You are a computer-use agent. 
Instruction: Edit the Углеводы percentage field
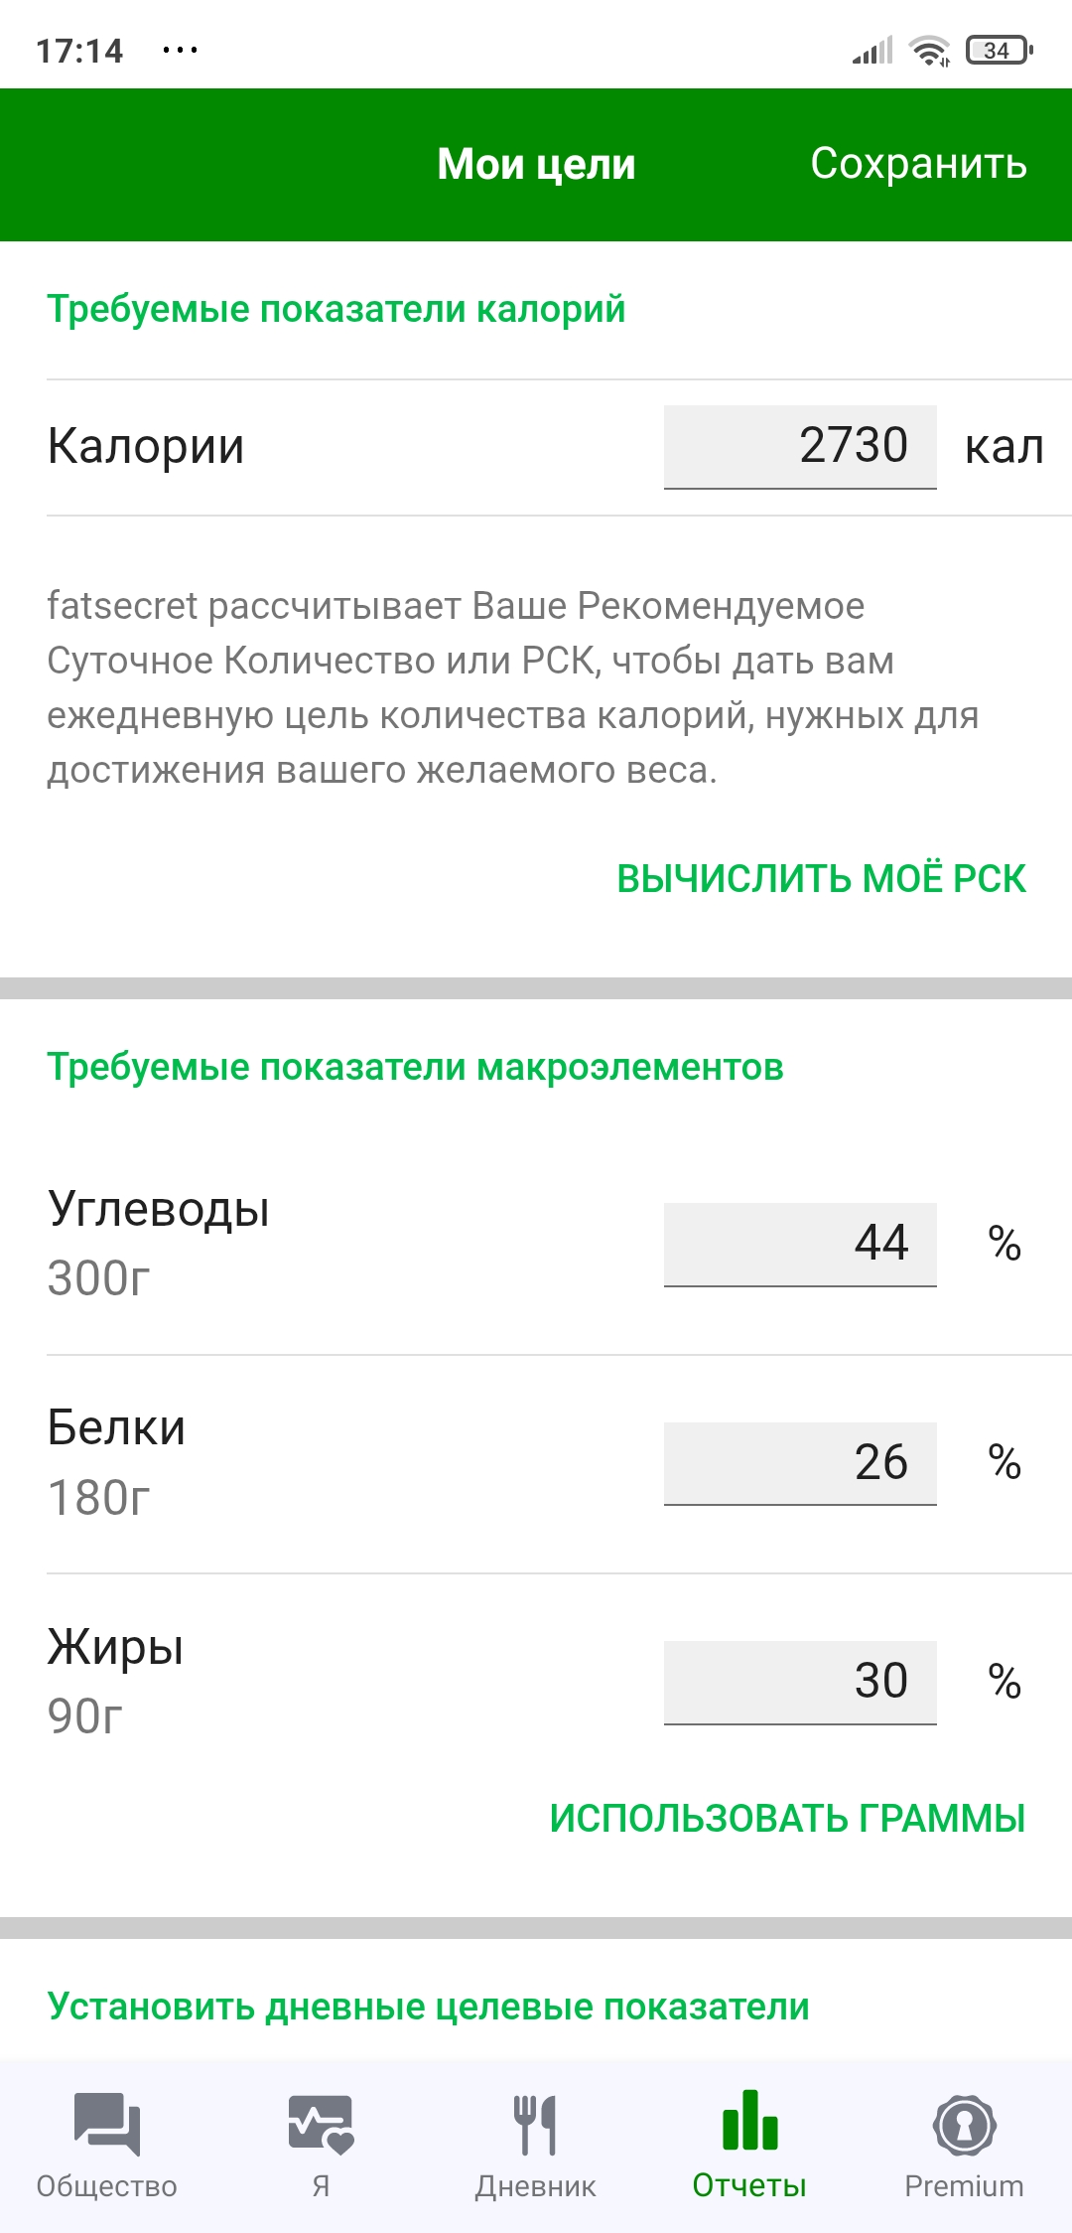click(x=800, y=1244)
